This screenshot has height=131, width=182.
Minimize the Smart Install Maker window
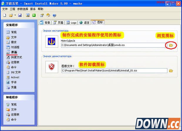click(x=168, y=4)
